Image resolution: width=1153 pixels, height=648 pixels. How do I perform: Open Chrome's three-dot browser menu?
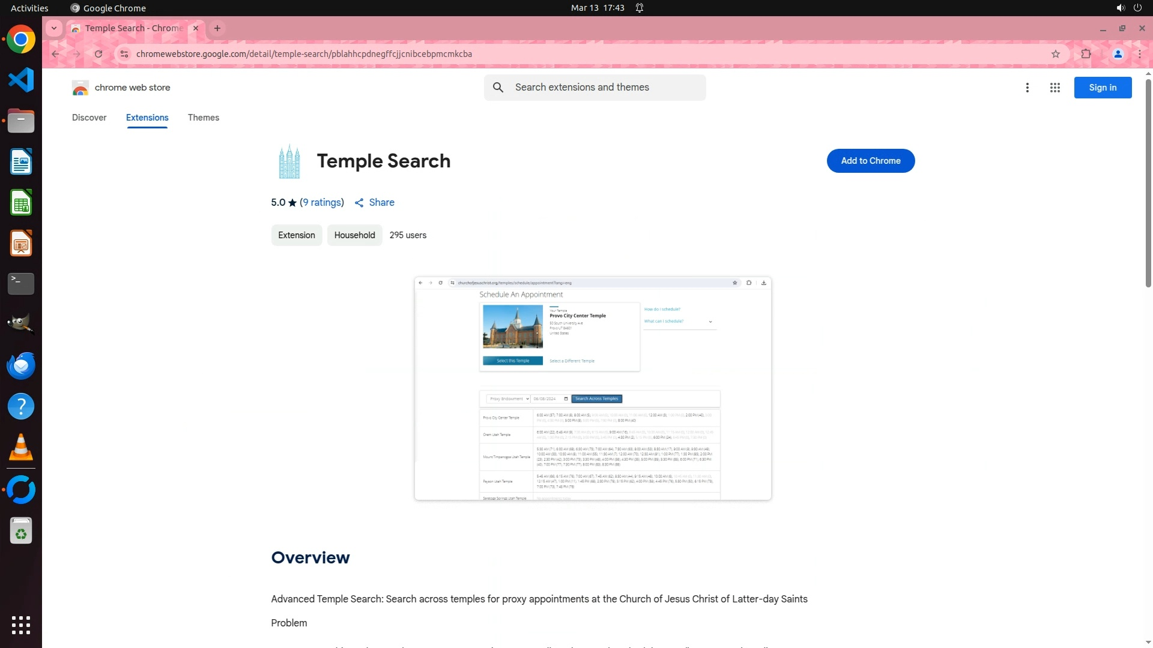click(1139, 54)
